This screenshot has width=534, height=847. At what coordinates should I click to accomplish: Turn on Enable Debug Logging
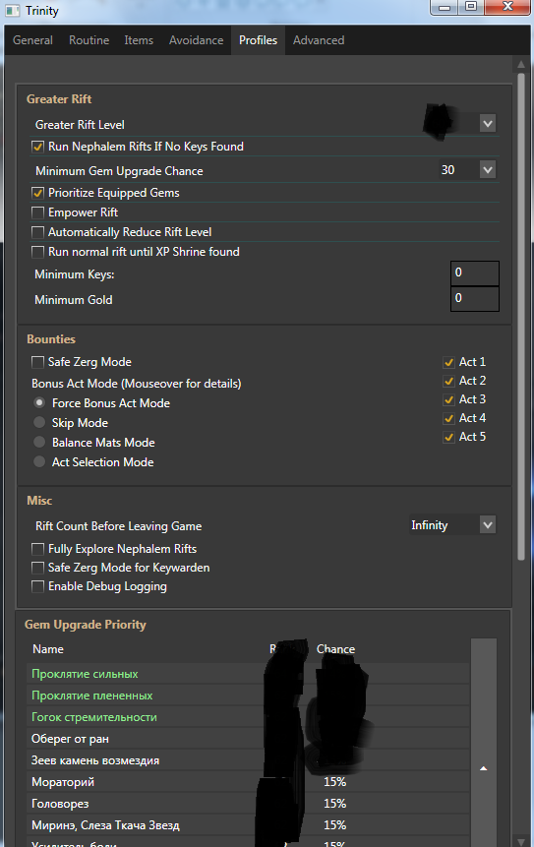click(37, 586)
